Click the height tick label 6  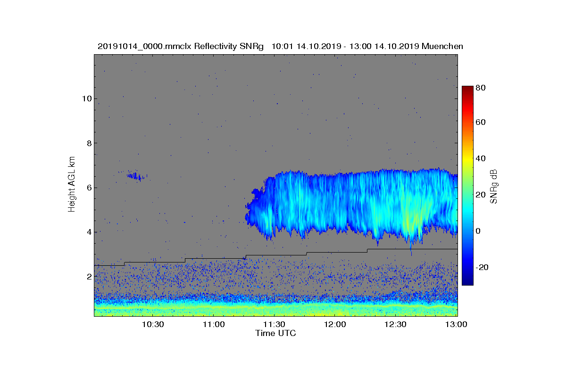[x=89, y=188]
